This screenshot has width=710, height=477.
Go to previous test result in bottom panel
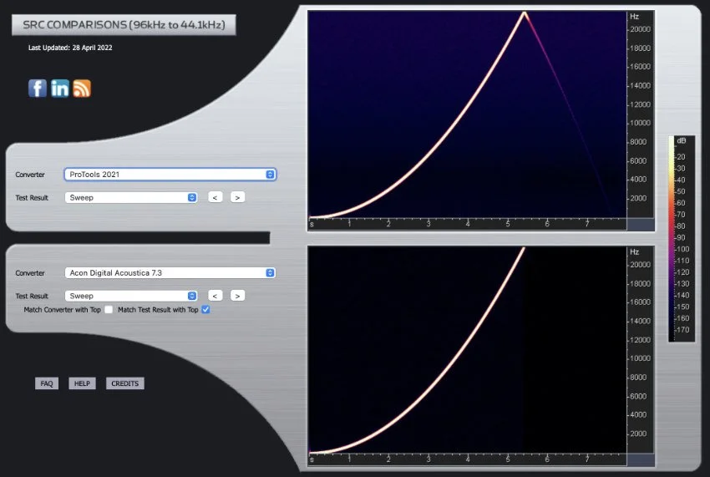click(x=215, y=296)
